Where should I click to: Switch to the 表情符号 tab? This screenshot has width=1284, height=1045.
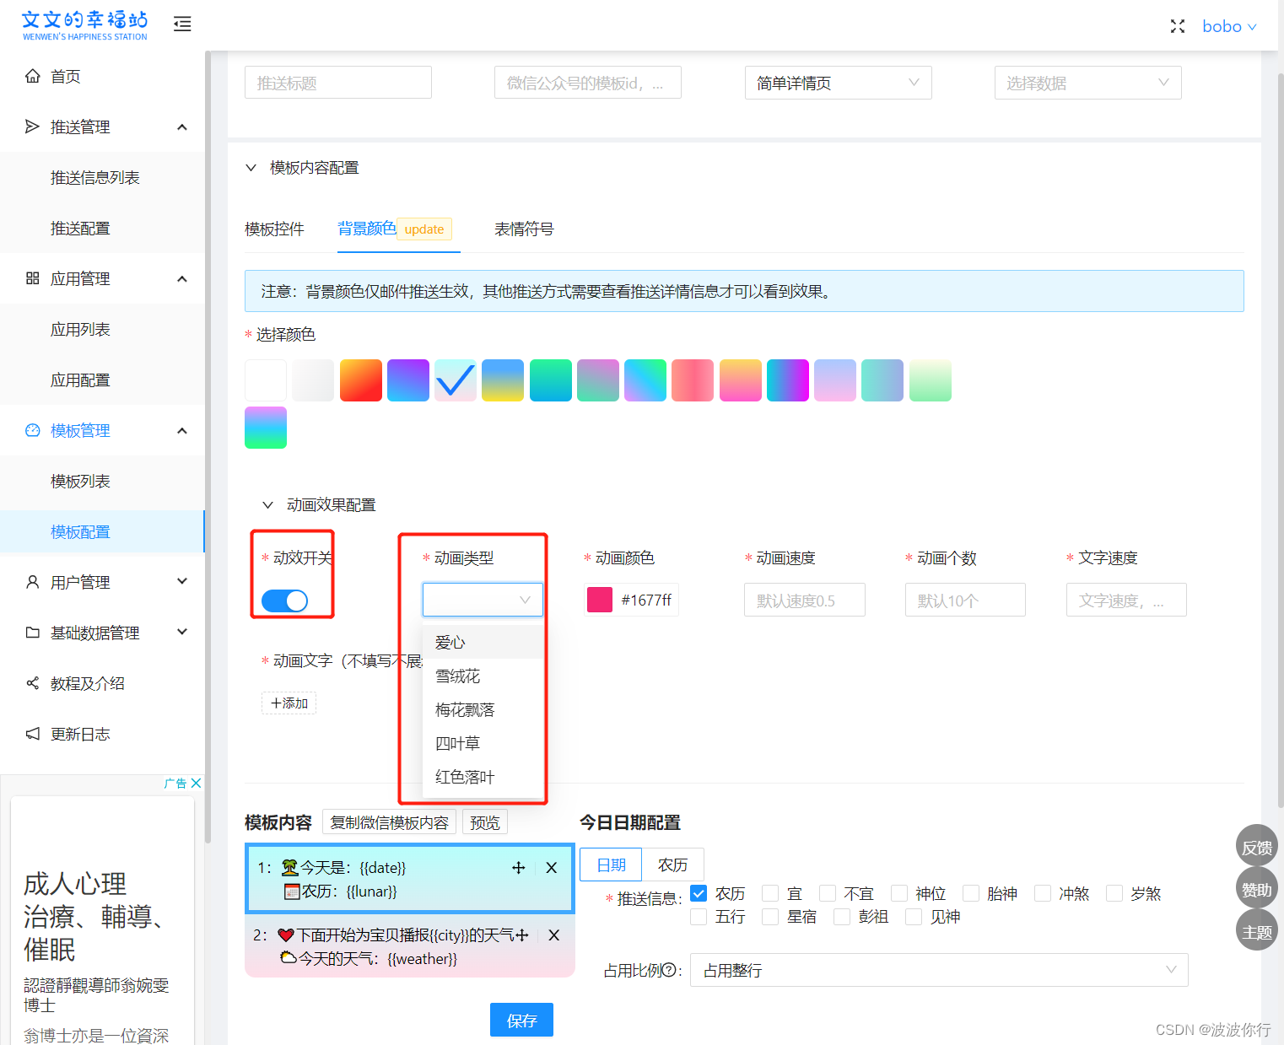coord(524,229)
